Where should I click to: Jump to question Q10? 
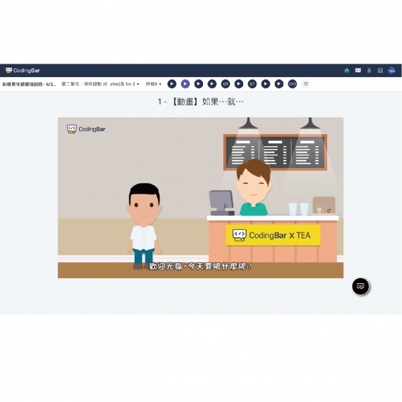292,84
